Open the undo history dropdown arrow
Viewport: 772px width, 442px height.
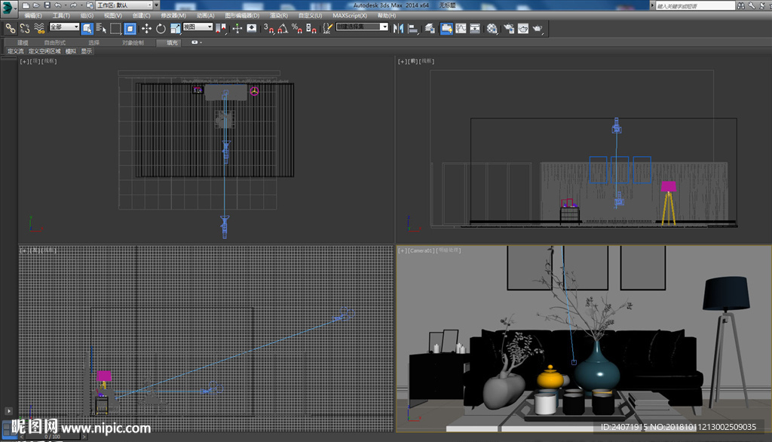point(65,5)
